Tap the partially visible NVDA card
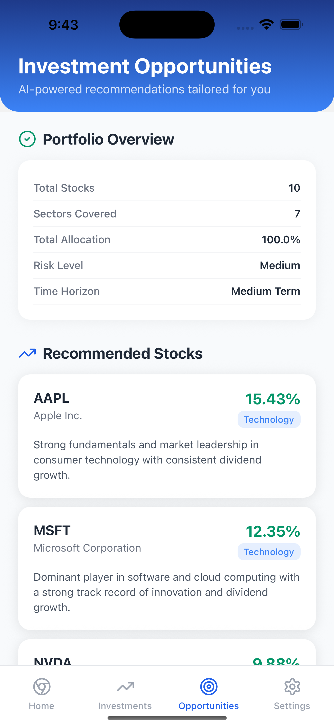The width and height of the screenshot is (334, 726). (x=167, y=654)
